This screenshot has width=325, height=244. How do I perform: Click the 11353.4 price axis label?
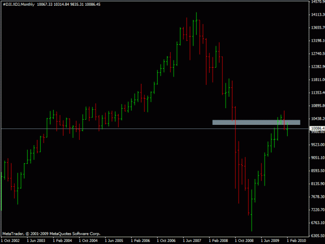pos(318,93)
